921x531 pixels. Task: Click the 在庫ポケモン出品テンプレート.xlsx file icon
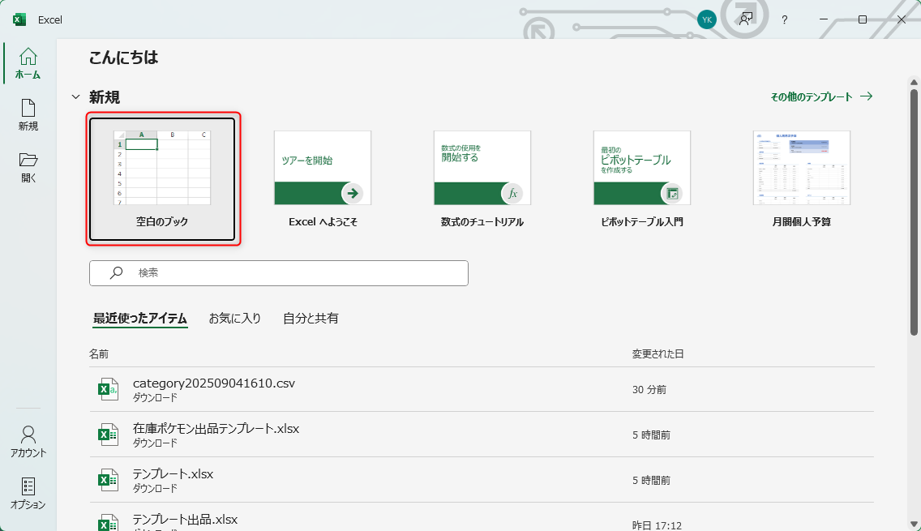tap(108, 434)
